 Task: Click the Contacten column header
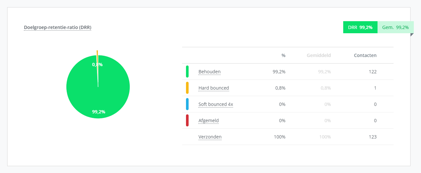[365, 55]
